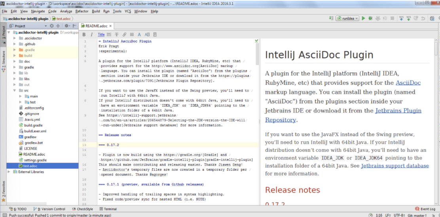Click the large blue A icon
440x217 pixels.
pos(139,35)
